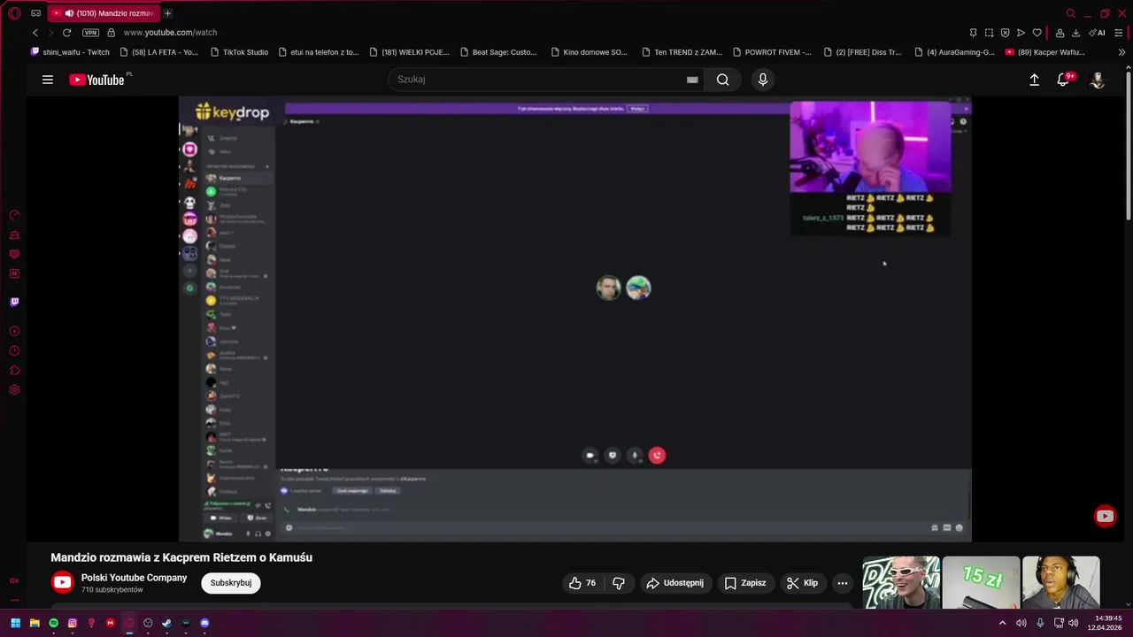Submit the YouTube search magnifier button
1133x637 pixels.
(723, 80)
